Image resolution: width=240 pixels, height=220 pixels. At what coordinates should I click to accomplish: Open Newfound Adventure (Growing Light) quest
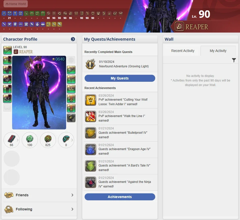124,66
